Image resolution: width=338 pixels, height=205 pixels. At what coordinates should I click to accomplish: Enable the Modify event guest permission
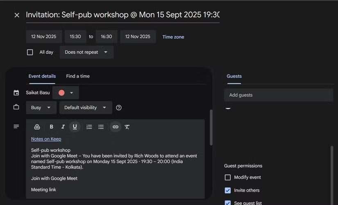tap(228, 178)
